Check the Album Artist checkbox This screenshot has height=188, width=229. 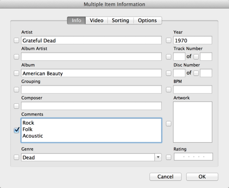[16, 57]
